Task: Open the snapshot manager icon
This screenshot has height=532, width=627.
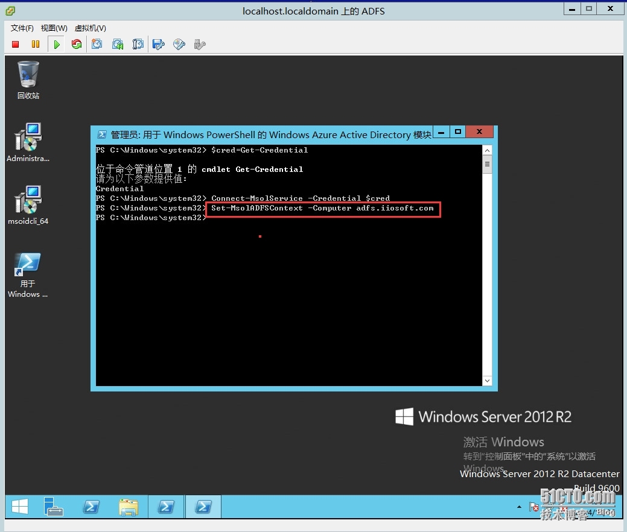Action: coord(138,44)
